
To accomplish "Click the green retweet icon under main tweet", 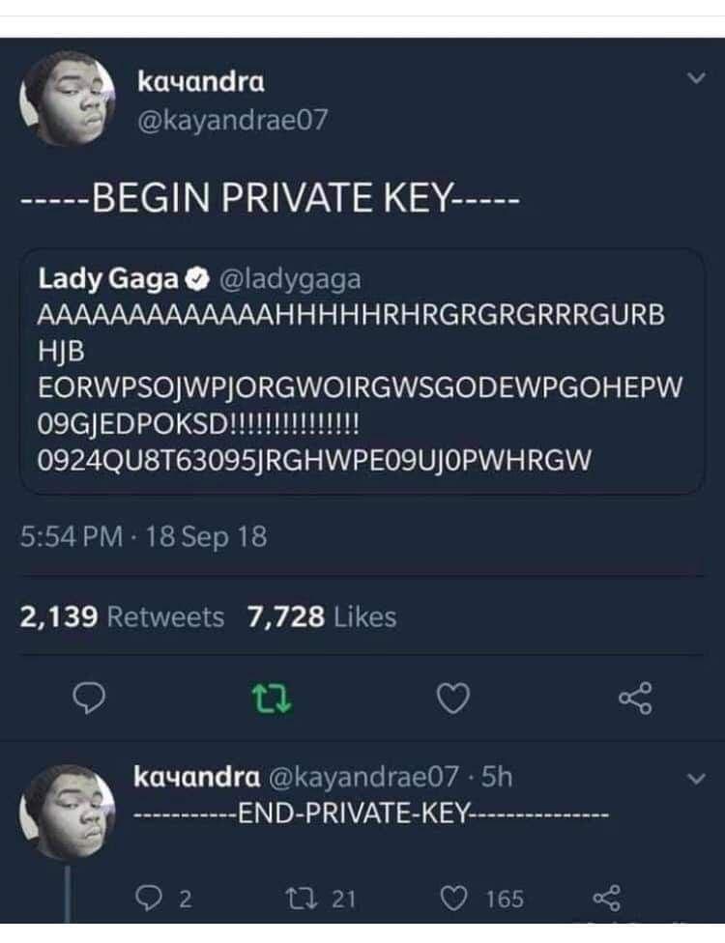I will point(271,699).
